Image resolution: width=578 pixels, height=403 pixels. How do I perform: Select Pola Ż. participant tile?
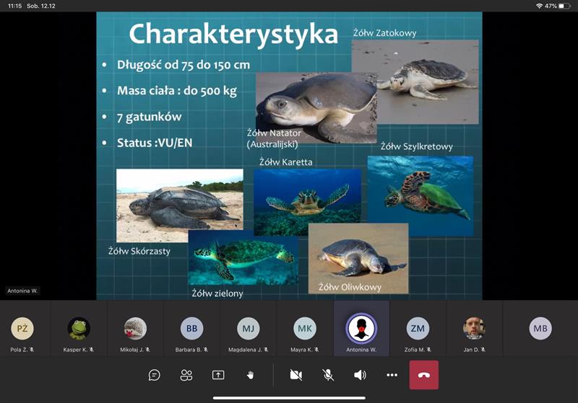point(22,329)
